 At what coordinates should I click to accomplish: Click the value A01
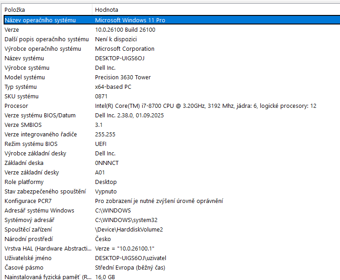coord(100,173)
